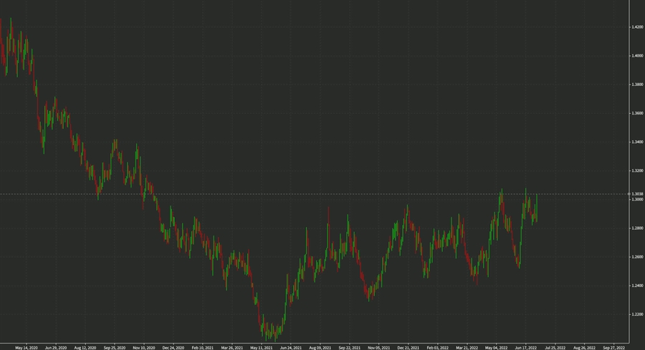The image size is (645, 350).
Task: Click the 1.2200 price axis label
Action: pos(637,315)
